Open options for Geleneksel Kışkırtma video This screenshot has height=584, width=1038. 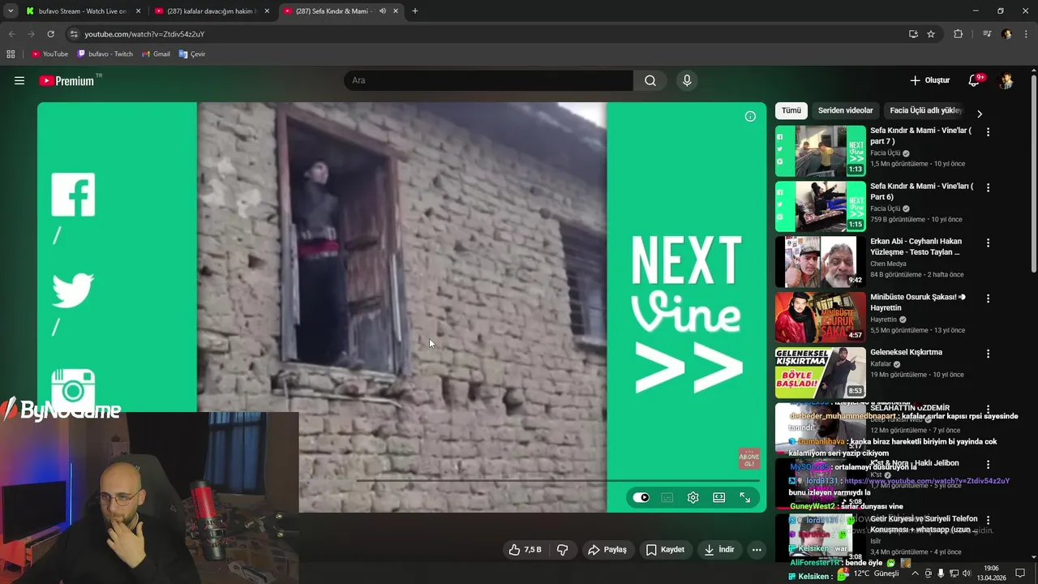click(x=988, y=354)
